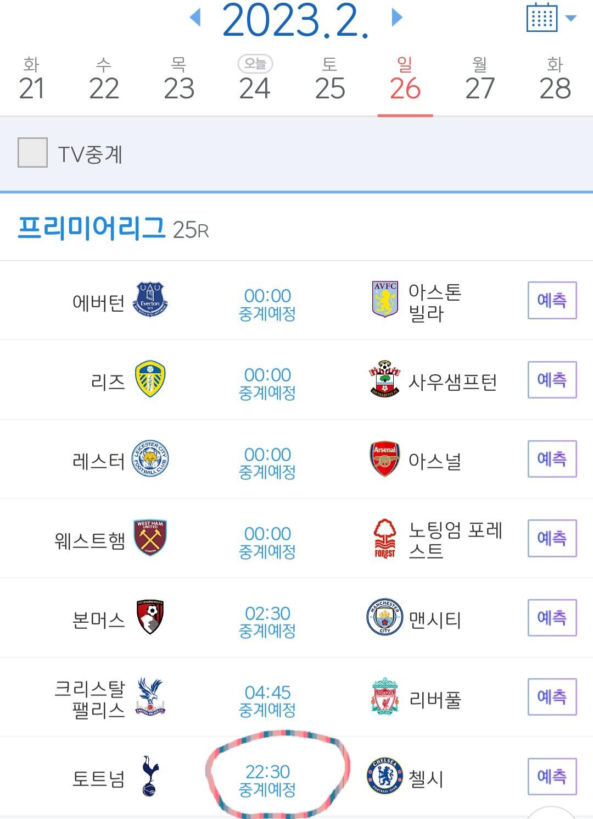Screen dimensions: 593x819
Task: Select Saturday 25 date tab
Action: tap(330, 80)
